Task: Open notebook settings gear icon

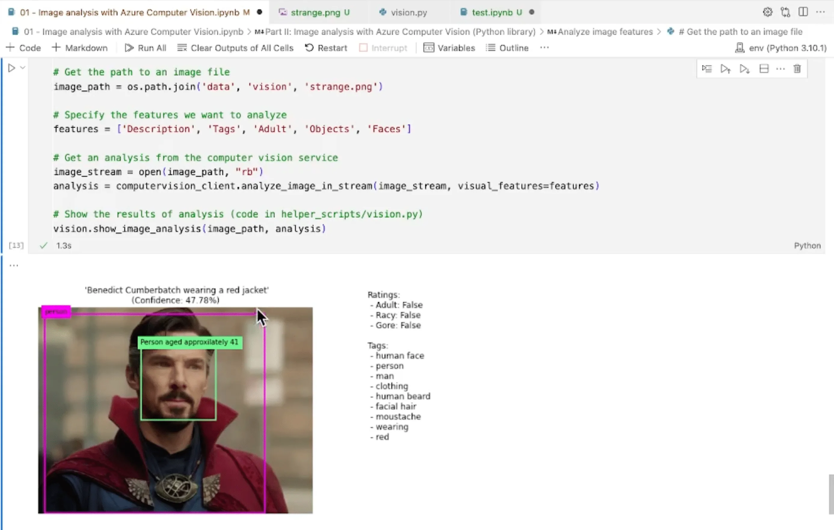Action: [x=767, y=12]
